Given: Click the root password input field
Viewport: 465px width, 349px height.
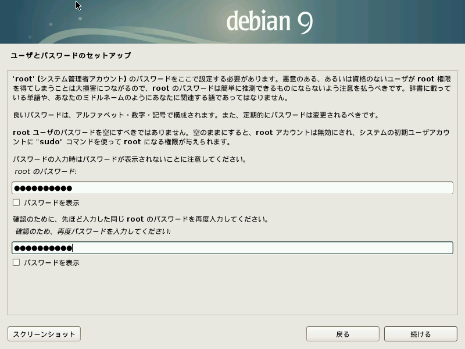Looking at the screenshot, I should point(232,188).
